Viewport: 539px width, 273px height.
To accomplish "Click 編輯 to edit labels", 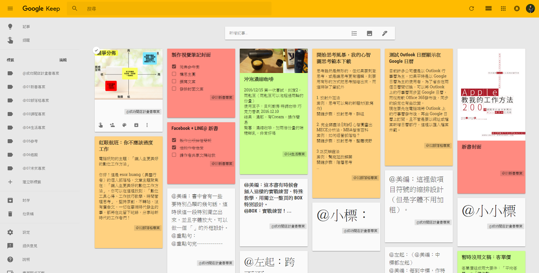I will click(63, 60).
